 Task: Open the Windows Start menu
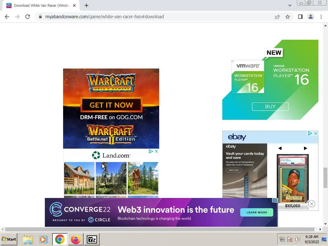click(9, 239)
